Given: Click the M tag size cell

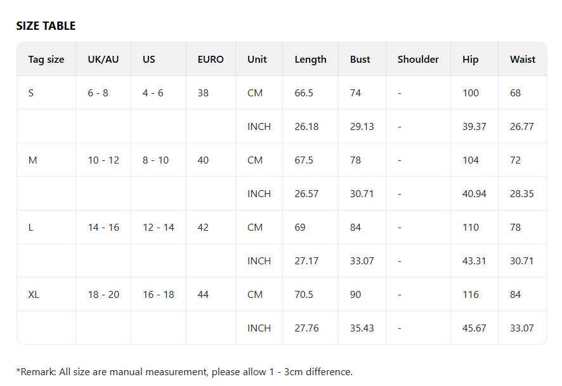Looking at the screenshot, I should coord(33,160).
